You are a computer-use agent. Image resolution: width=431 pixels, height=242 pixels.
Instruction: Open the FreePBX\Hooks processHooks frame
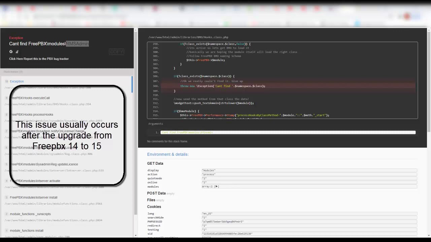pyautogui.click(x=31, y=115)
